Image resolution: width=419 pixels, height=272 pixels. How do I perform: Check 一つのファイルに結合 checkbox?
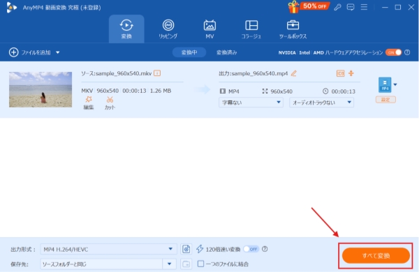point(200,264)
